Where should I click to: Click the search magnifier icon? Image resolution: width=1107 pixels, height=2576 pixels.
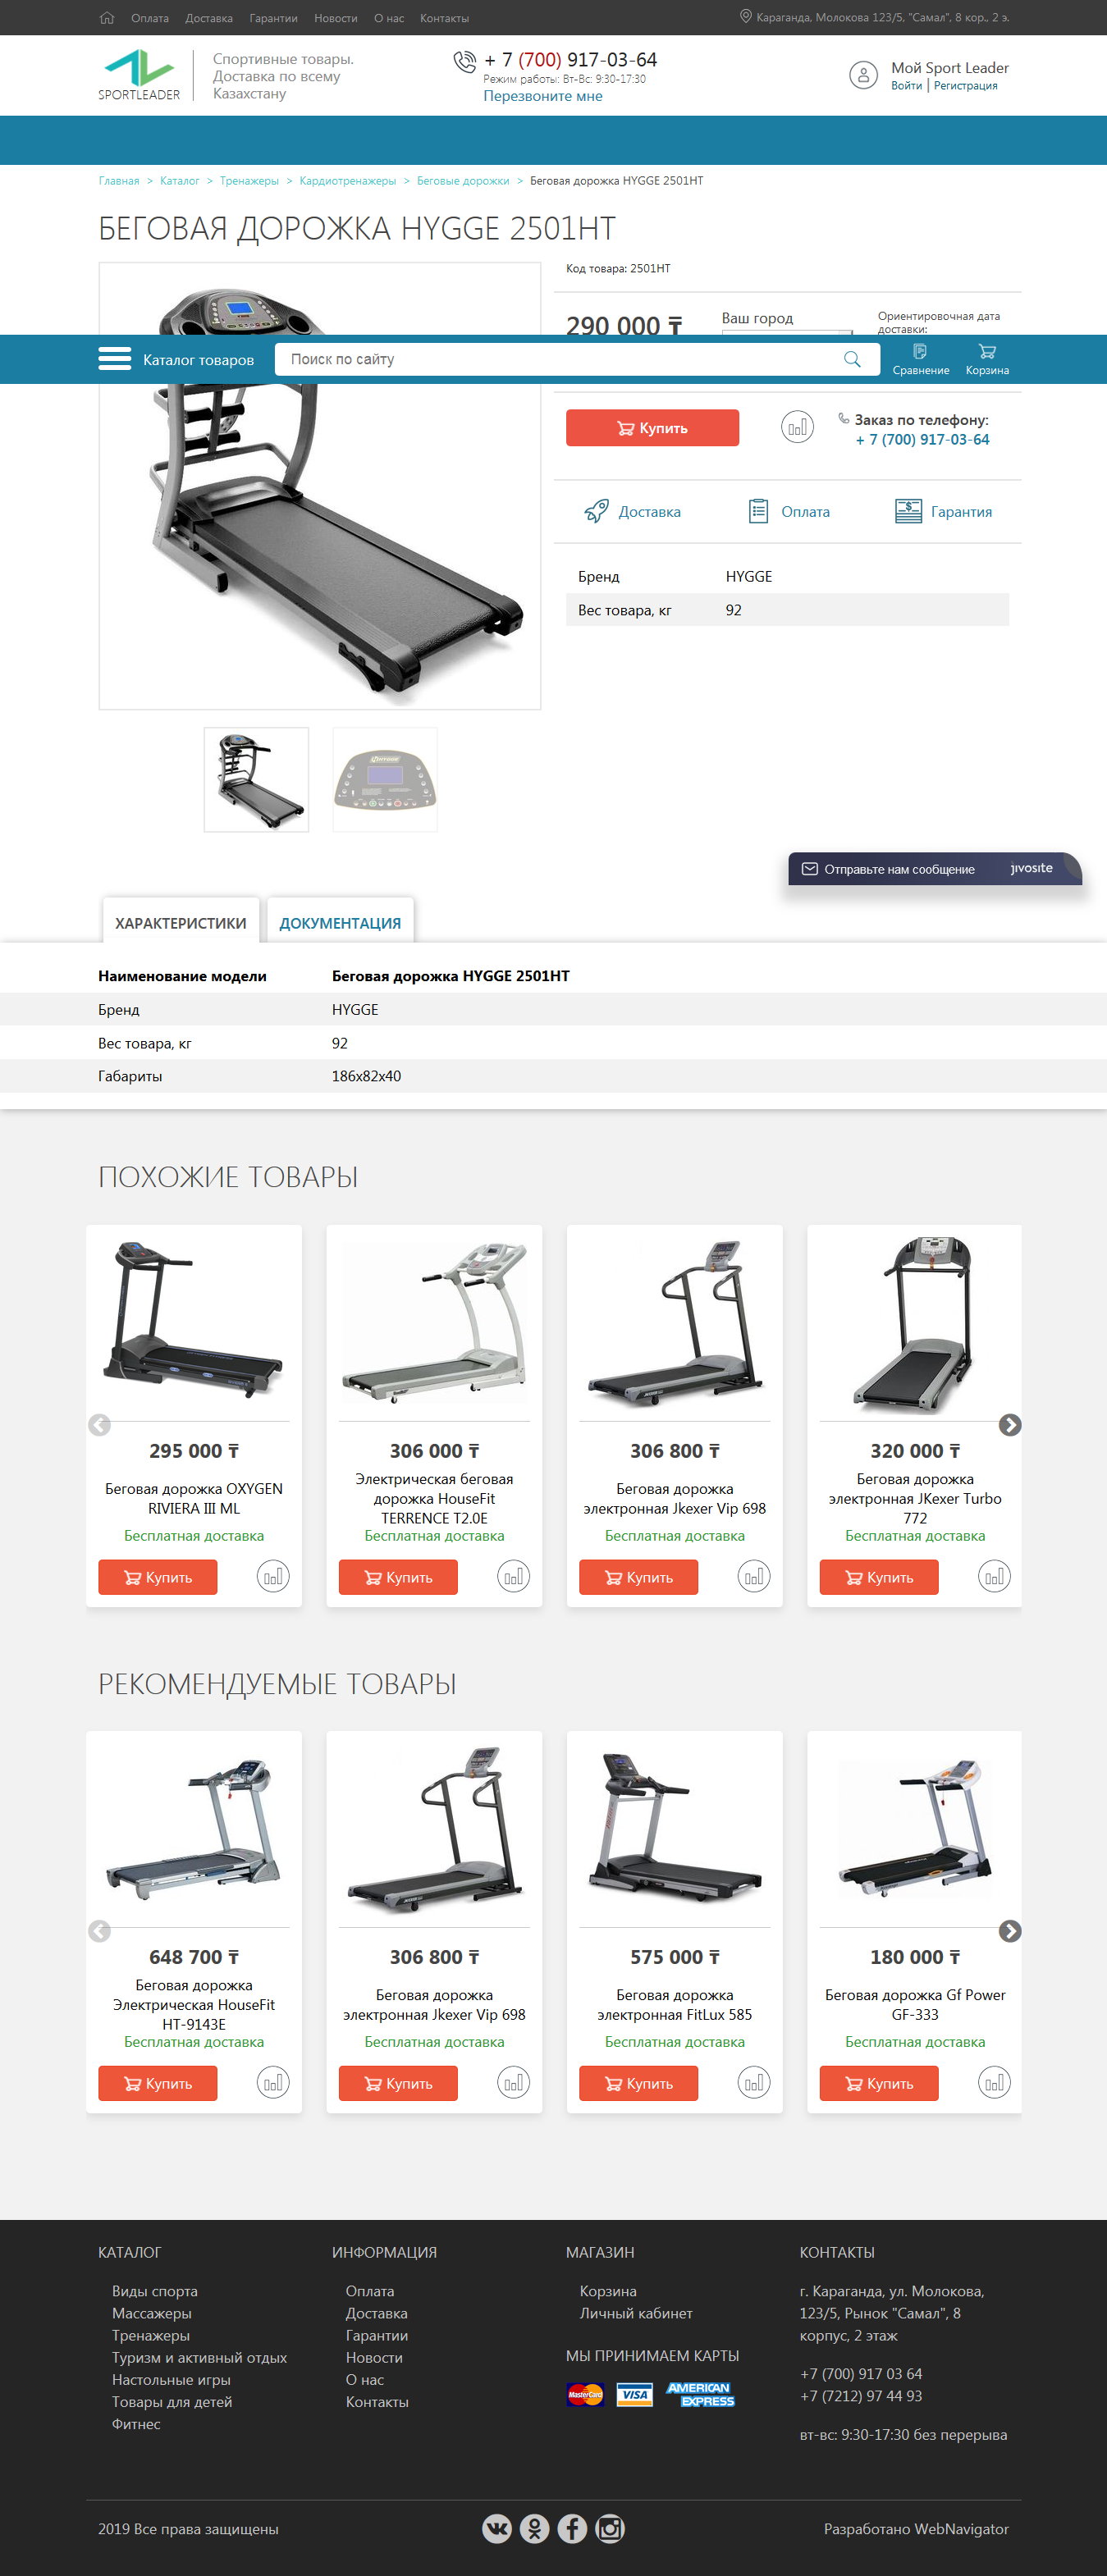tap(852, 359)
